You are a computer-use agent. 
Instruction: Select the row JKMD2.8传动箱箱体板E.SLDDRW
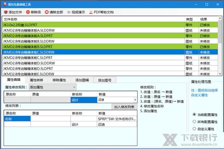110,74
